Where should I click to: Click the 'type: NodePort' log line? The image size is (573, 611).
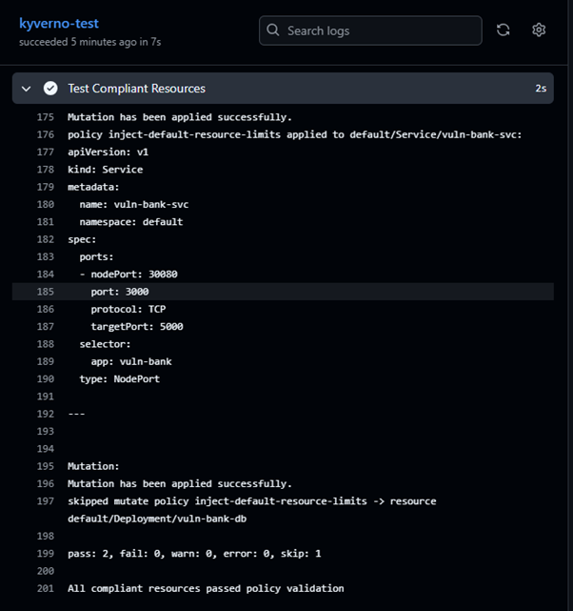point(119,378)
